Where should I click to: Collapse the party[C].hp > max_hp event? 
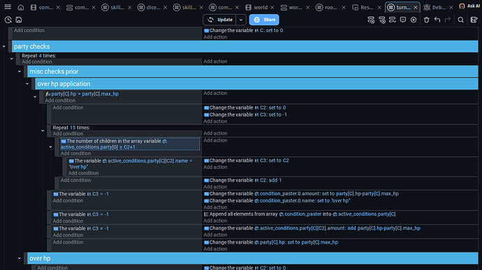tap(35, 97)
